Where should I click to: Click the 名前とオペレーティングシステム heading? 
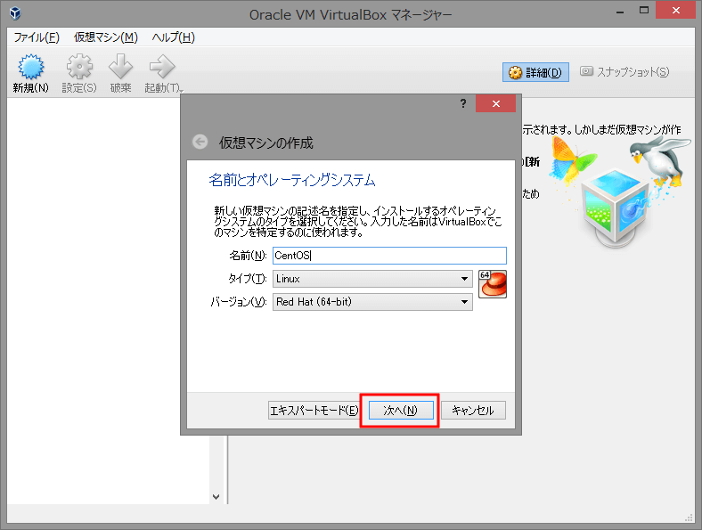click(292, 180)
